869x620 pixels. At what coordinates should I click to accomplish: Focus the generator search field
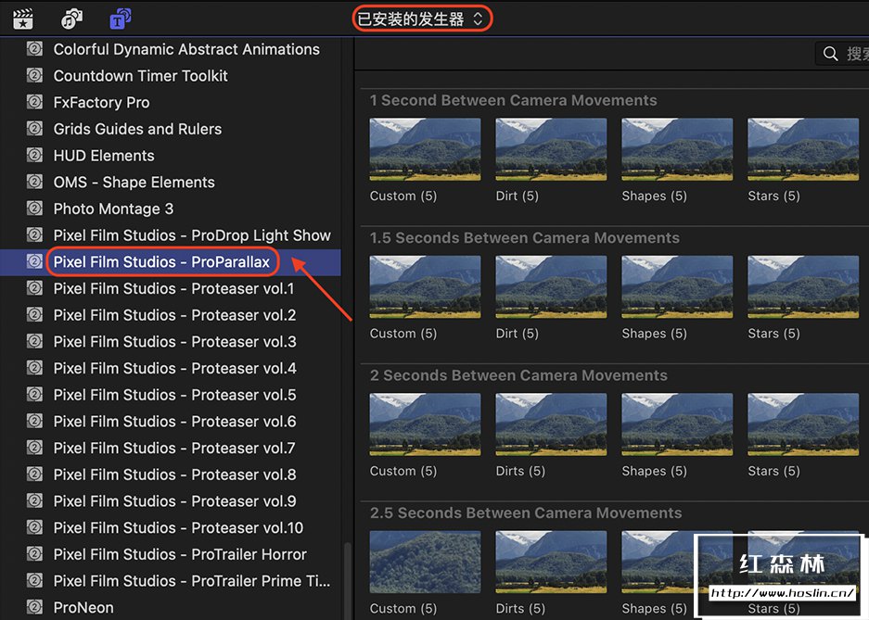tap(842, 54)
